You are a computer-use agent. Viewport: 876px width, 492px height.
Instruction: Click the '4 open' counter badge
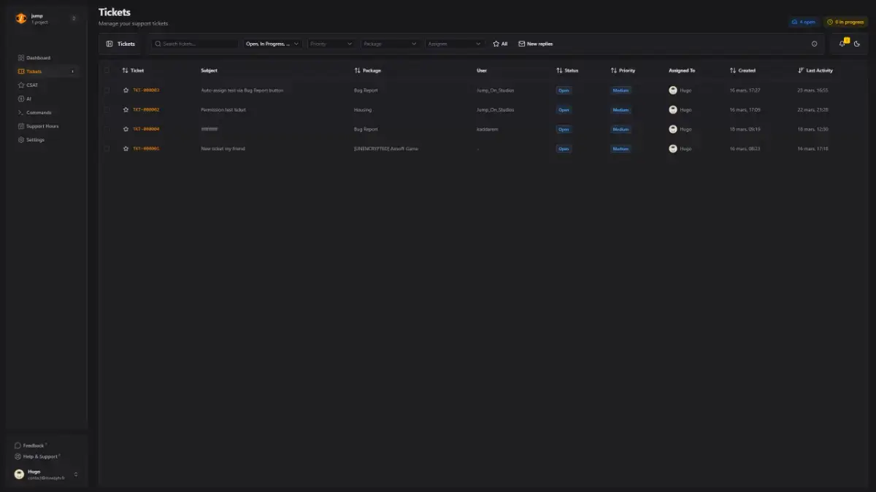pos(803,22)
